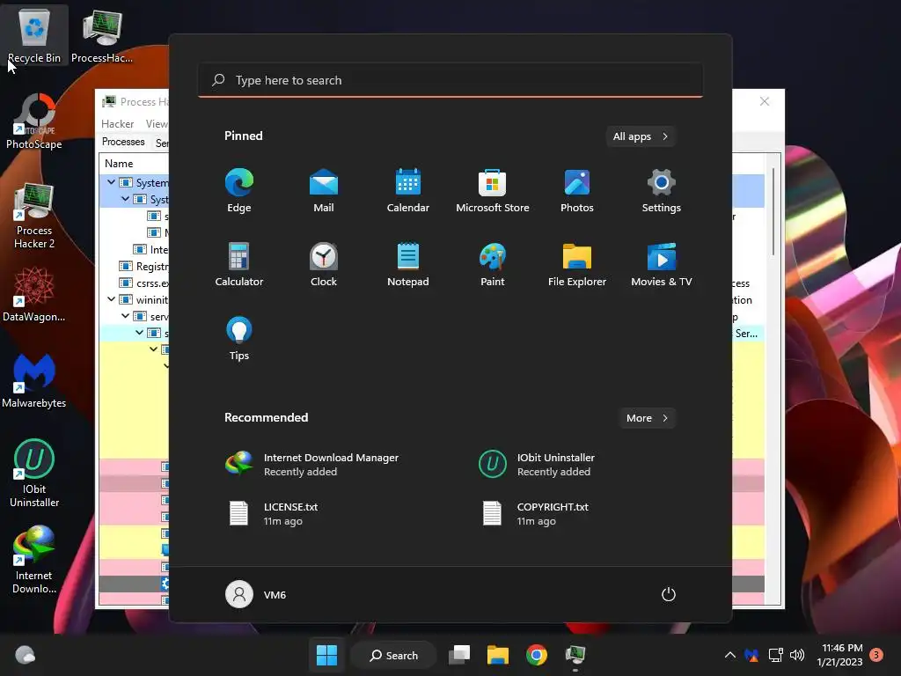
Task: Click Process Hacker vertical scrollbar
Action: click(773, 211)
